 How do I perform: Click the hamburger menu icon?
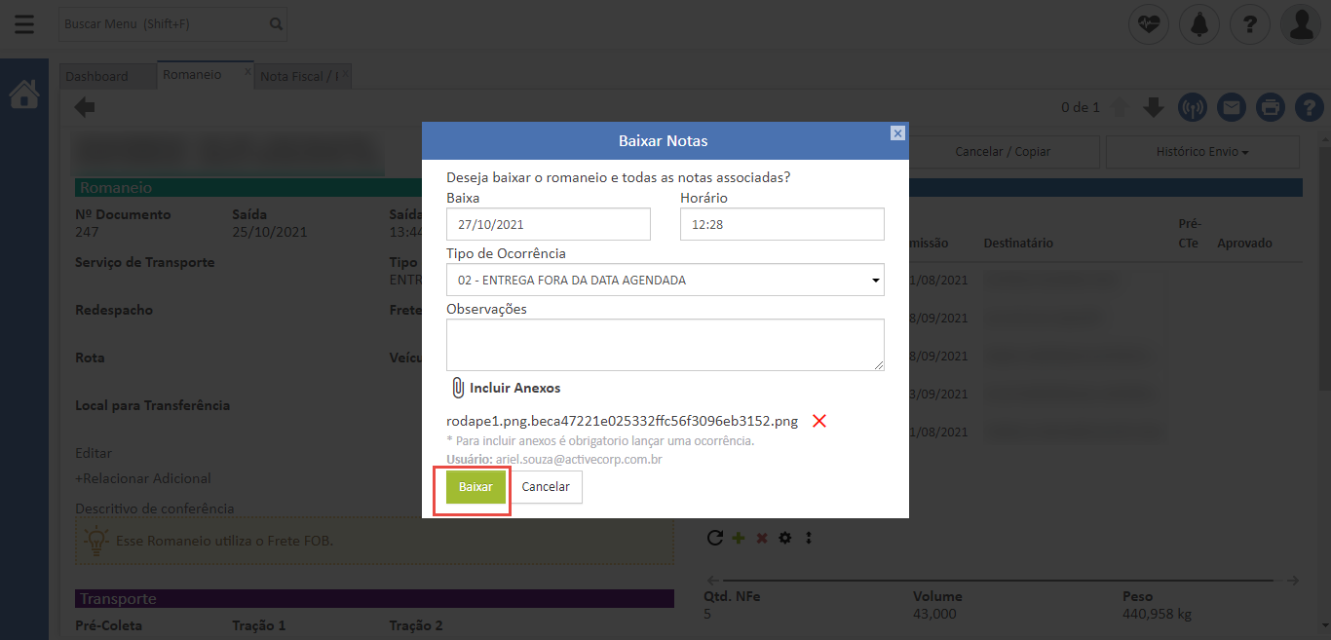click(x=23, y=23)
